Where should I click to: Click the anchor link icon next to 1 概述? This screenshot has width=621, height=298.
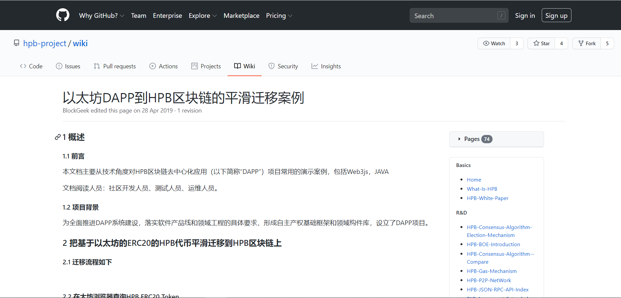(58, 137)
